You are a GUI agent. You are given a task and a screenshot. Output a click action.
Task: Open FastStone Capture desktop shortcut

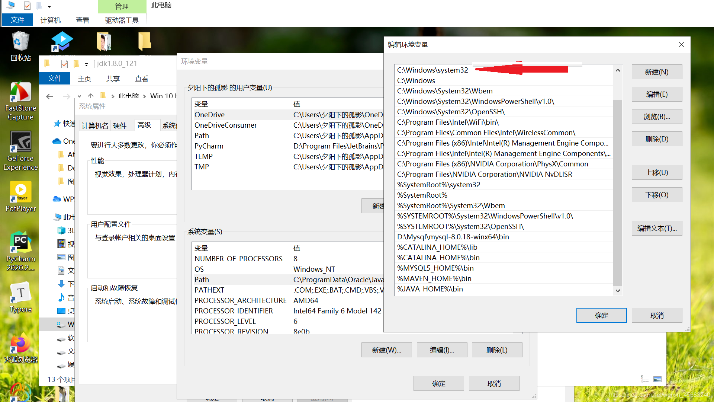[x=20, y=100]
